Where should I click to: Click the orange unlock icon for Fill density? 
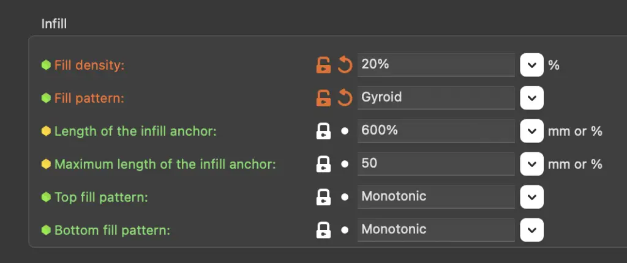tap(323, 65)
